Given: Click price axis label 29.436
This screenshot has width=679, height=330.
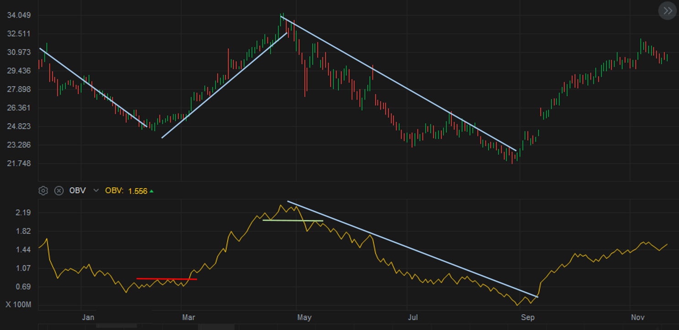Looking at the screenshot, I should pyautogui.click(x=19, y=71).
